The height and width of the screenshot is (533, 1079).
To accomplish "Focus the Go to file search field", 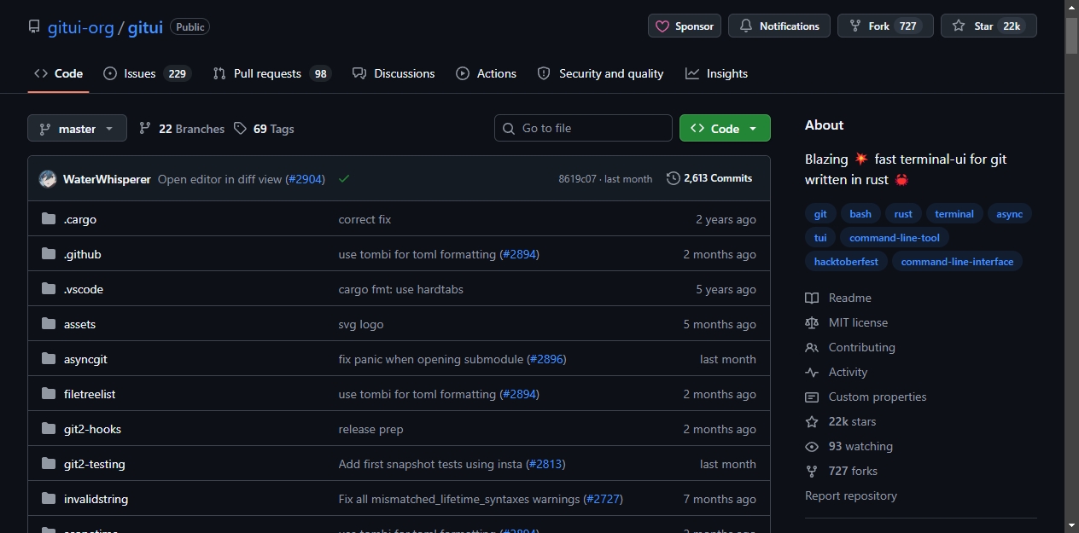I will click(x=583, y=128).
